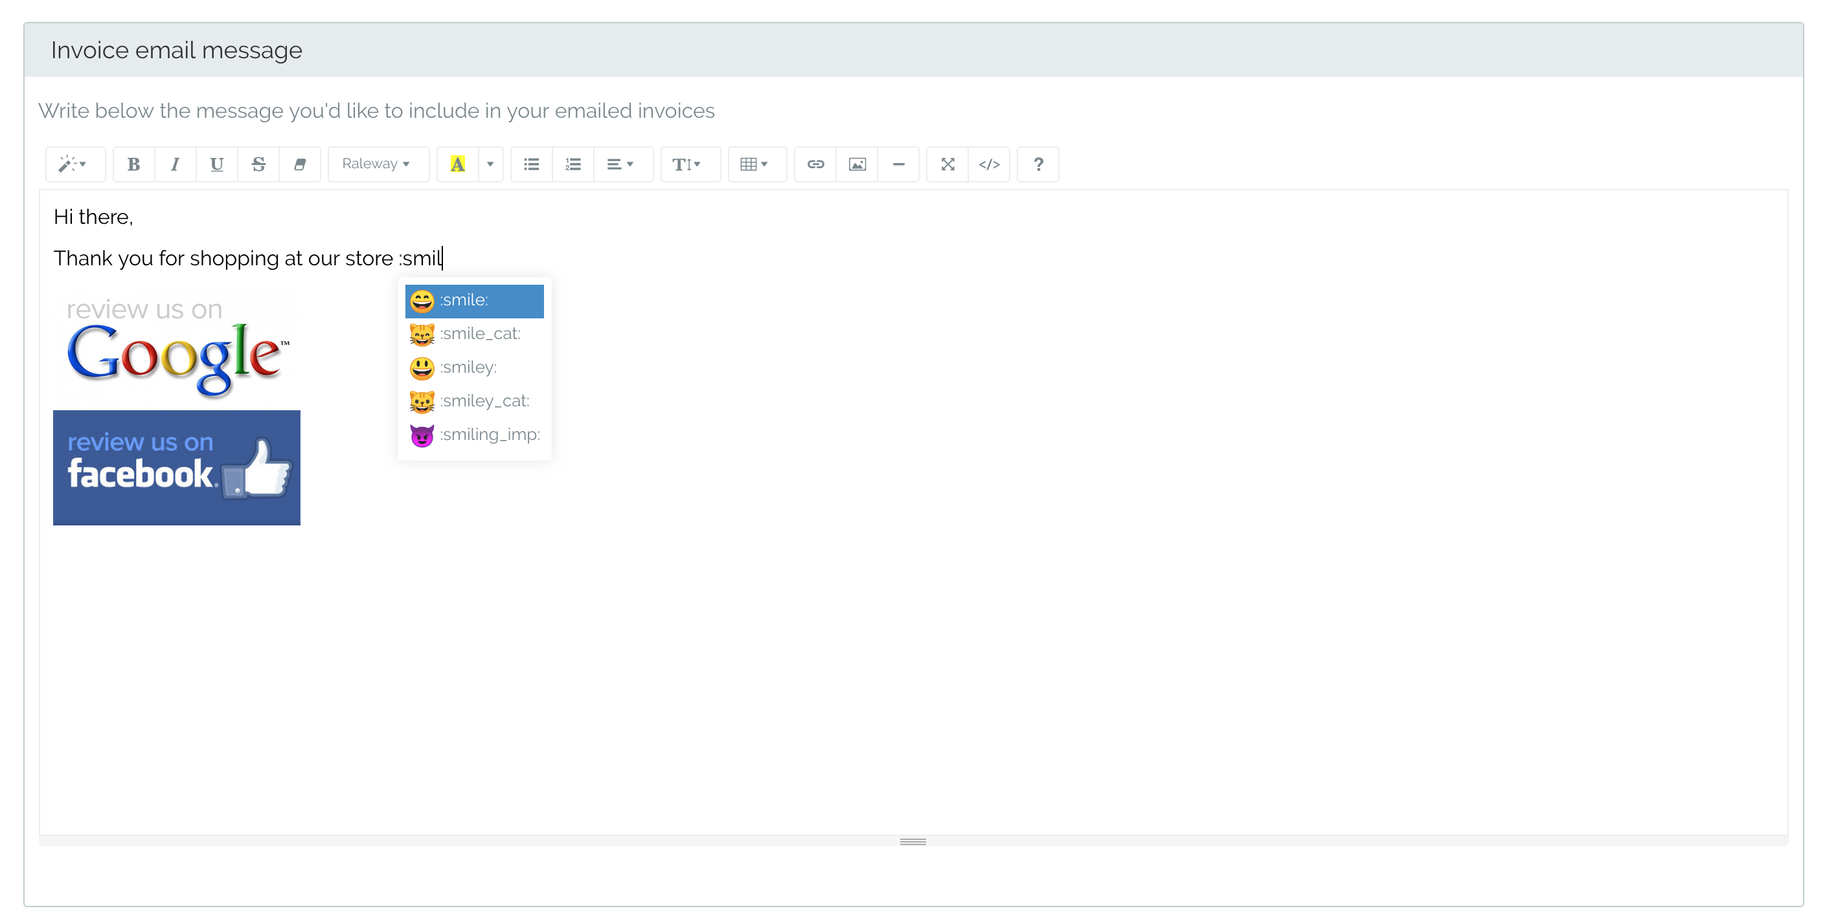Toggle underline formatting
Screen dimensions: 1825x924
[x=217, y=164]
